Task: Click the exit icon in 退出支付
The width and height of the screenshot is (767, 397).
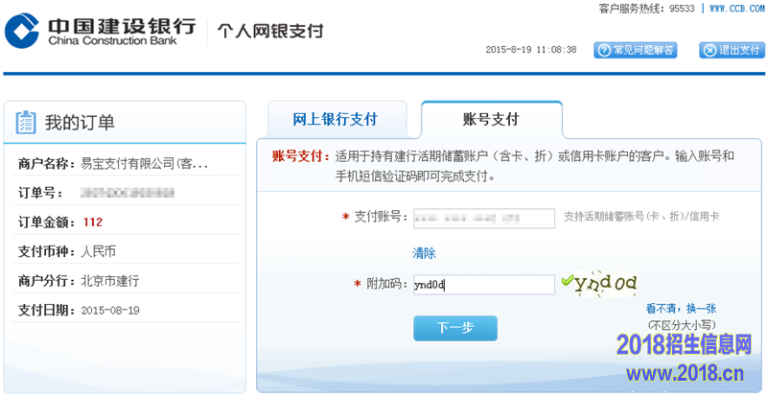Action: click(709, 50)
